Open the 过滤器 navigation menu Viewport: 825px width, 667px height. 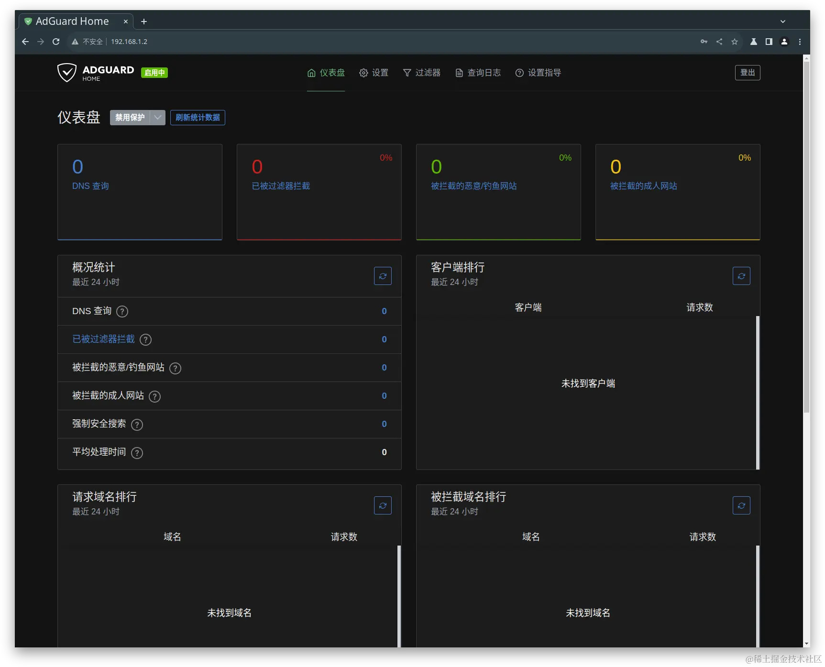coord(422,73)
